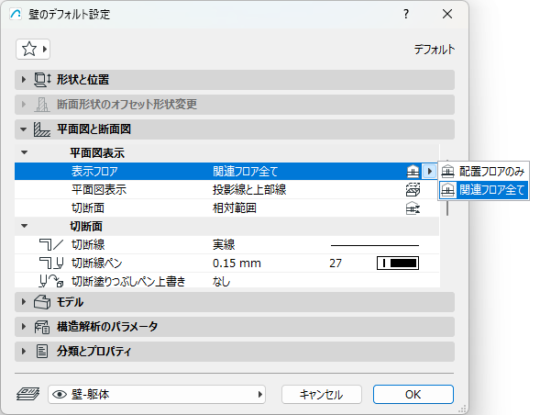Confirm with the OK button
This screenshot has width=540, height=415.
[413, 394]
